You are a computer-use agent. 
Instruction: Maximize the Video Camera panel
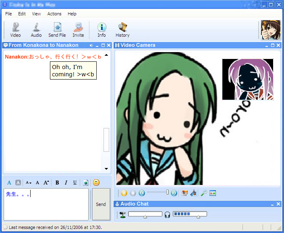tap(273, 45)
